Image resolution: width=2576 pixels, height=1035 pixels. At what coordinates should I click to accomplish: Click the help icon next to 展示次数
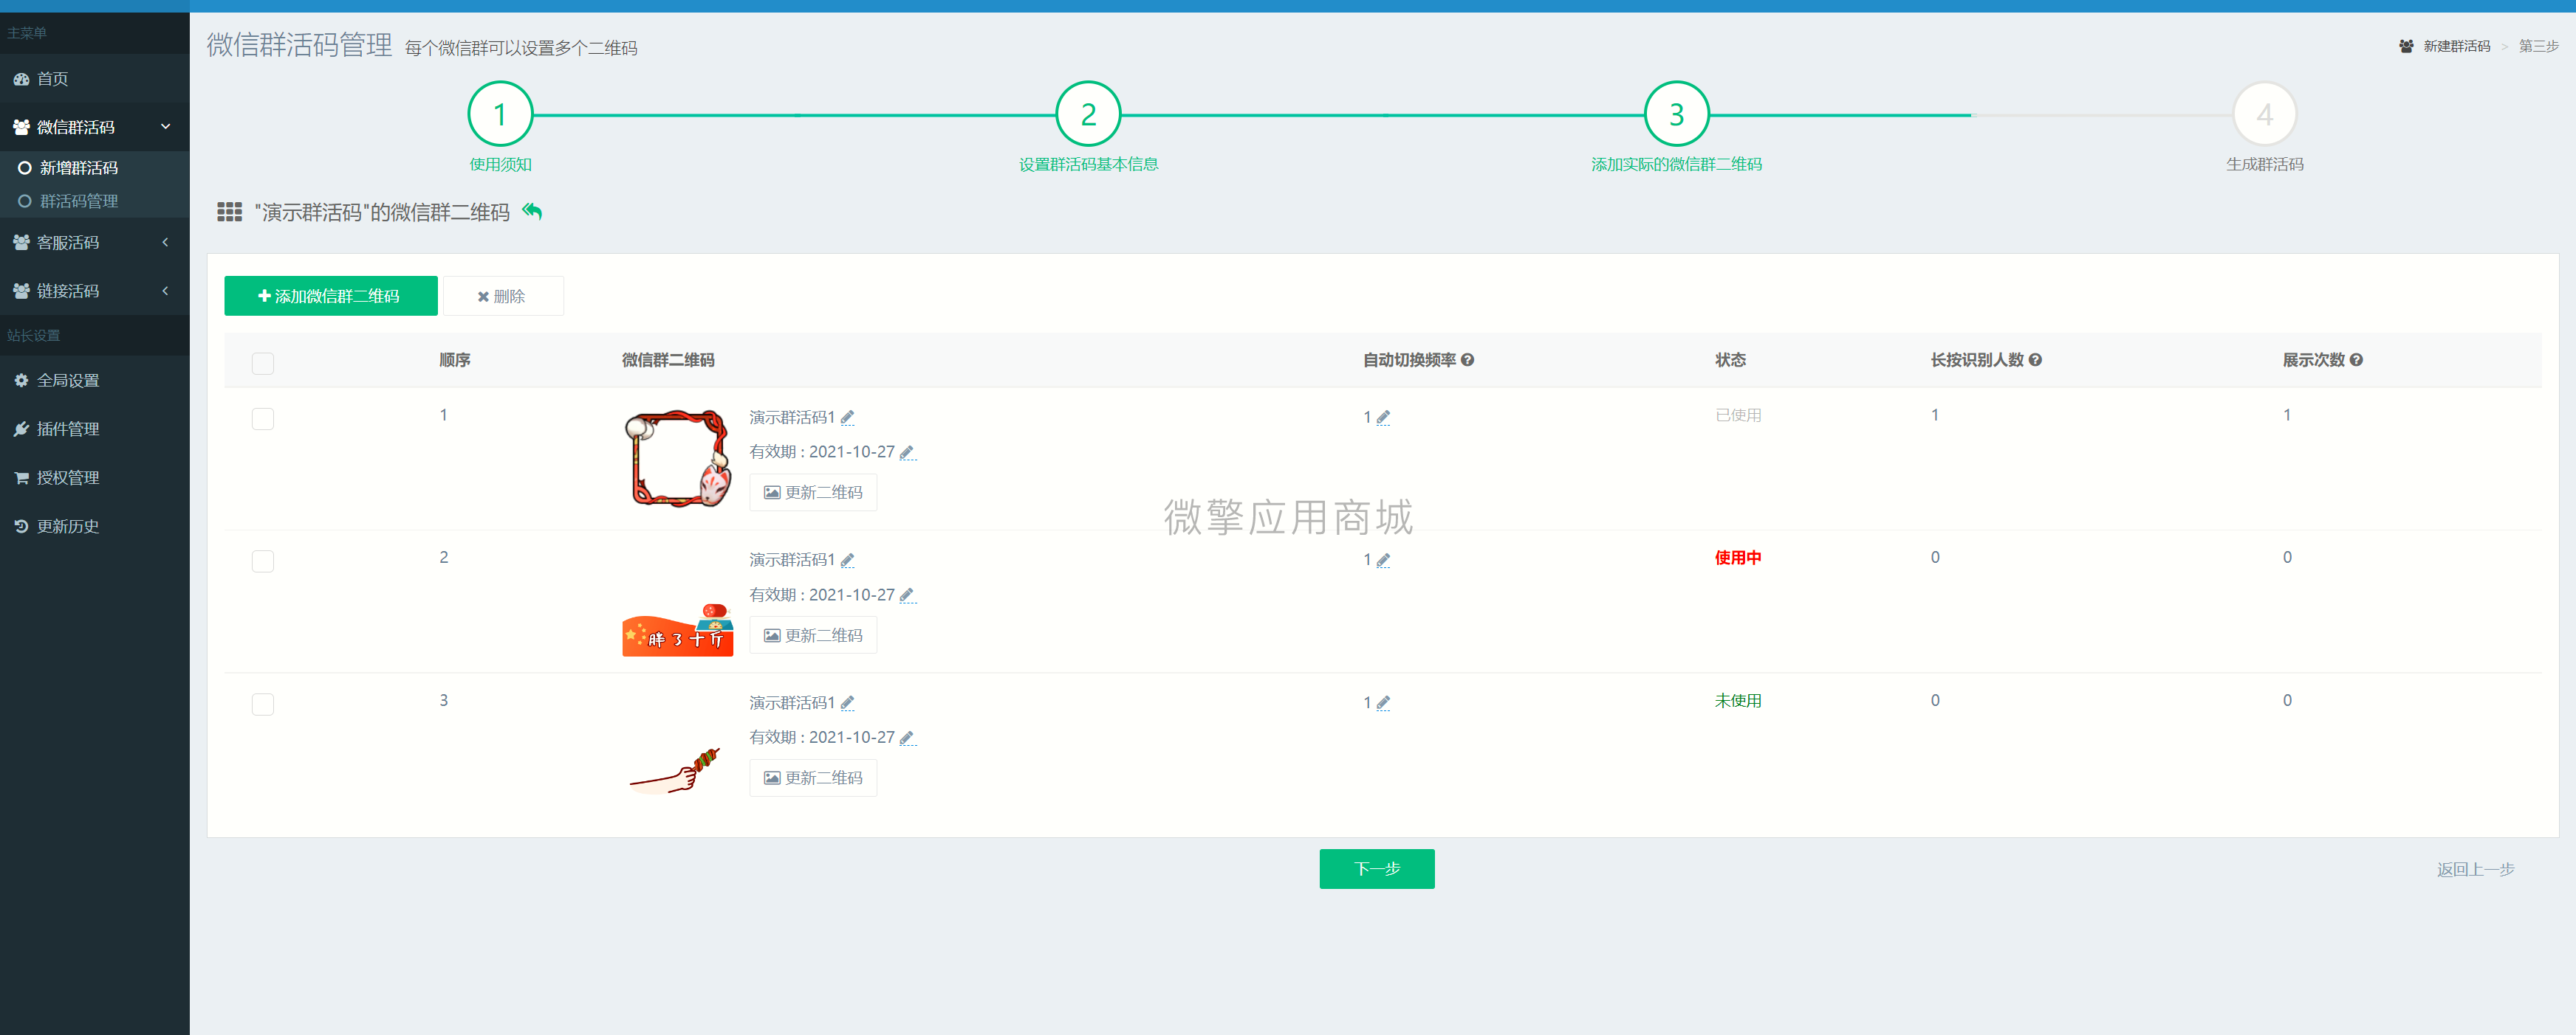2356,360
